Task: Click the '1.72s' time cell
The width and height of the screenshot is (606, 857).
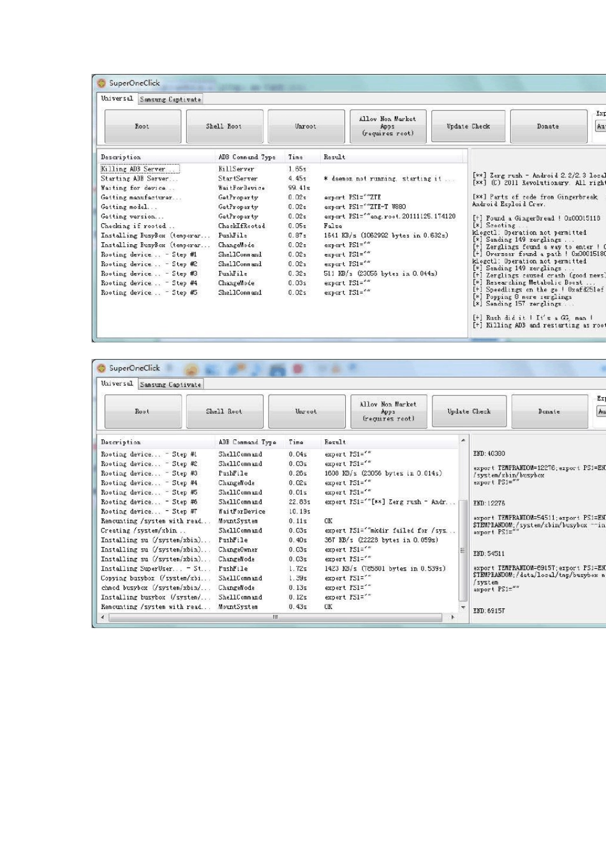Action: pos(297,569)
